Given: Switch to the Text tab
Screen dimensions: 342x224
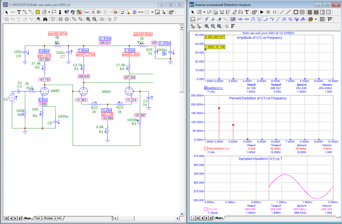Looking at the screenshot, I should tap(37, 218).
